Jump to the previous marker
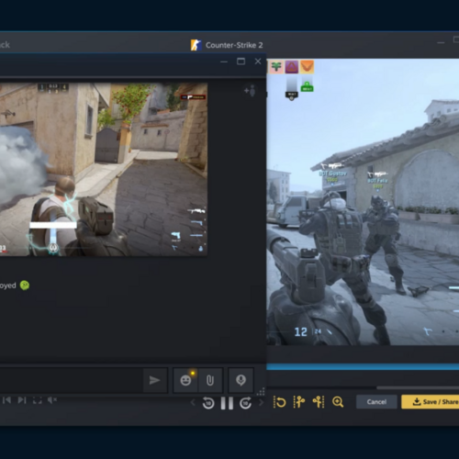459x459 pixels. 7,400
